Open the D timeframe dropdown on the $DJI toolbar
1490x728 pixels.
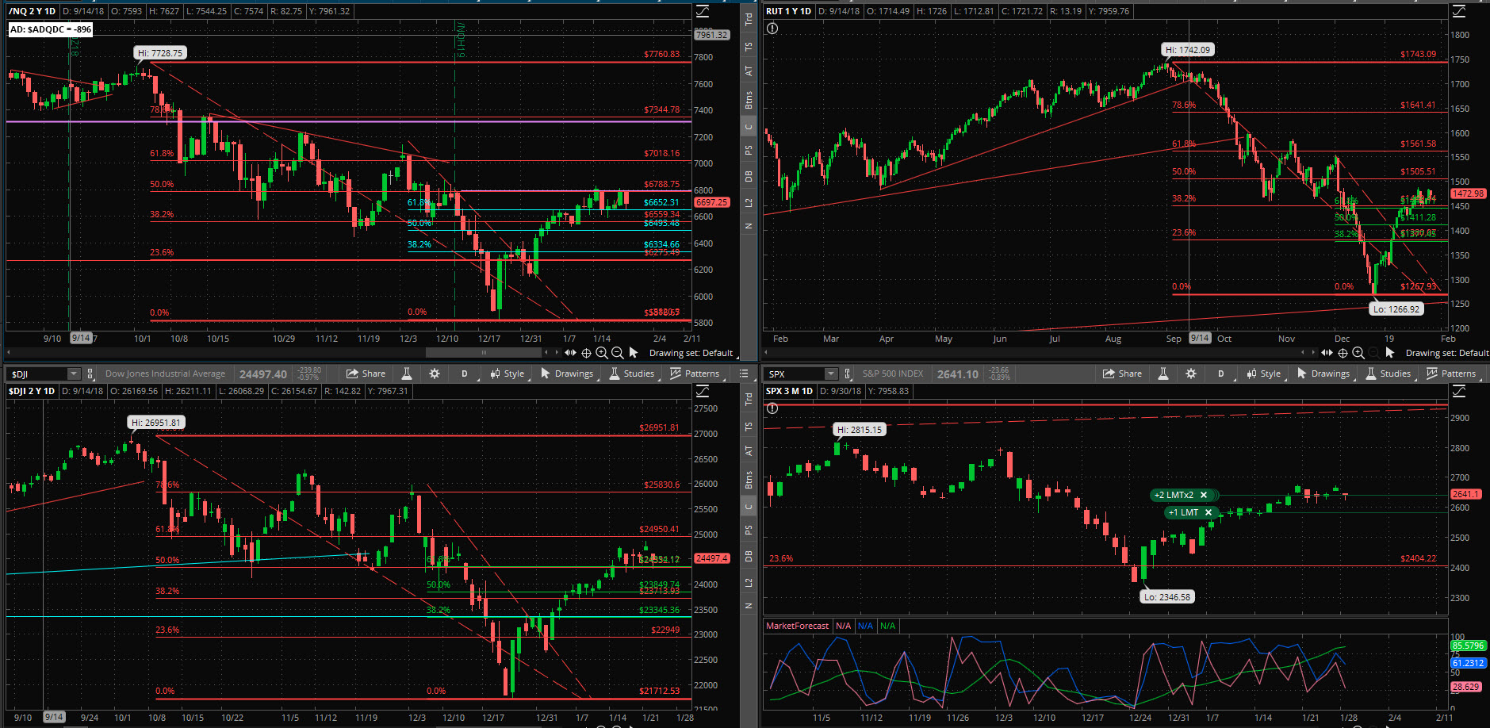tap(464, 374)
